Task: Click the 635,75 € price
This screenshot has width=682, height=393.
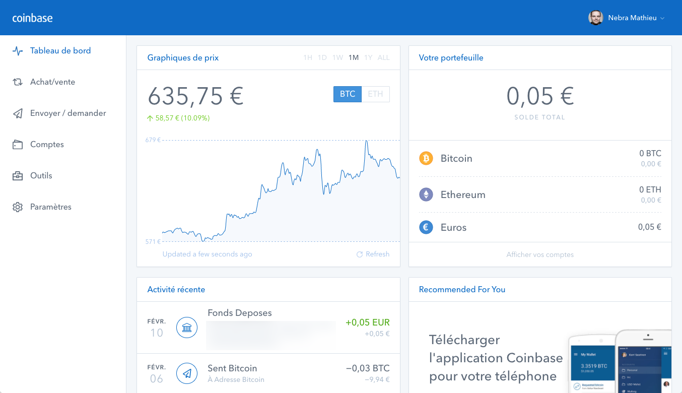Action: 195,96
